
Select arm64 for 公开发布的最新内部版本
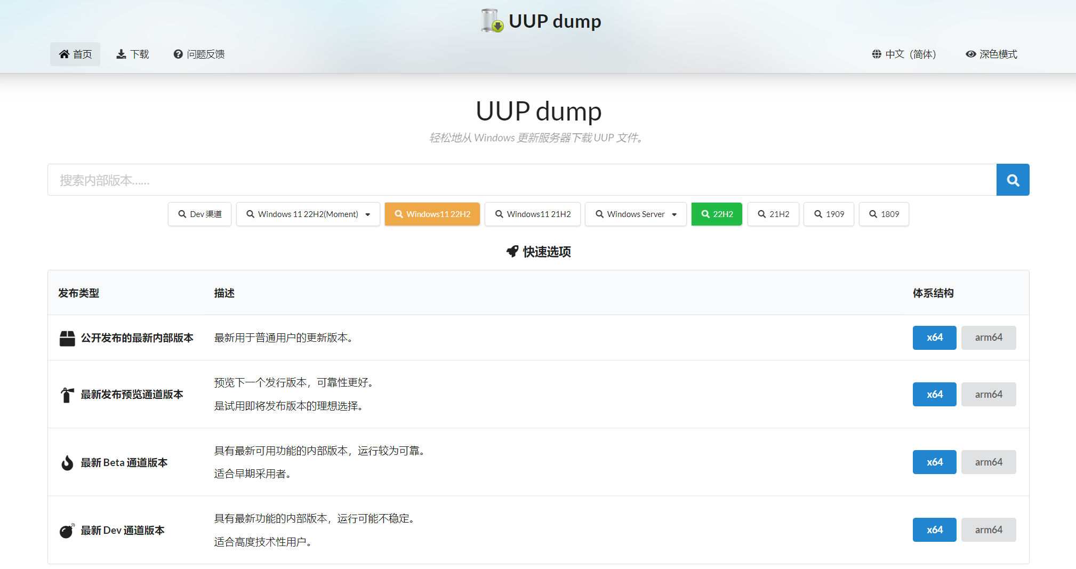(x=989, y=338)
